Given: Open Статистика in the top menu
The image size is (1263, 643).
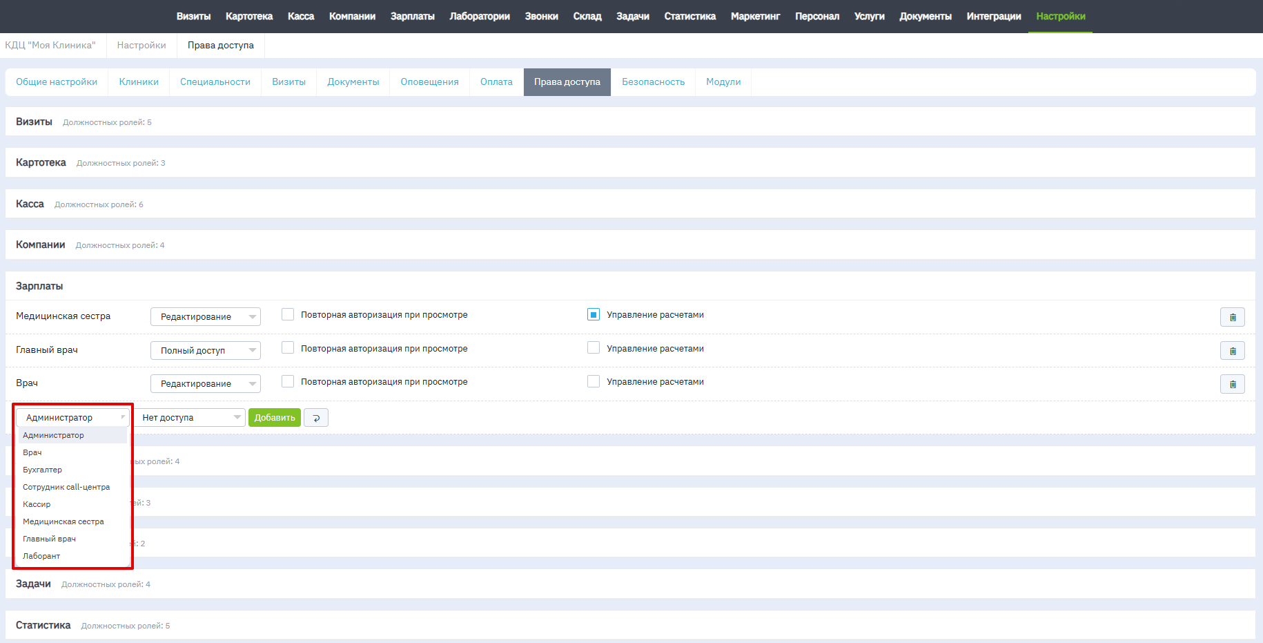Looking at the screenshot, I should click(689, 17).
